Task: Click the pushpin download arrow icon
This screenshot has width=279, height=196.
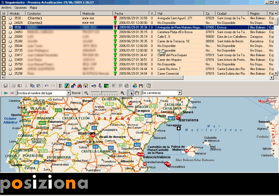Action: [x=86, y=86]
